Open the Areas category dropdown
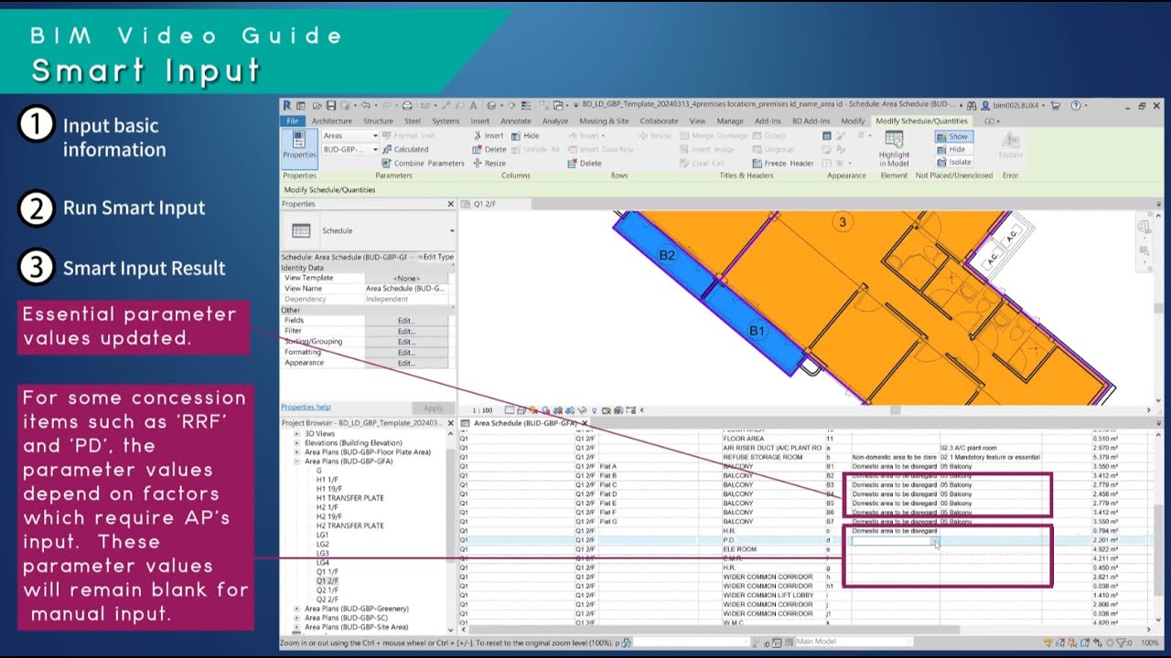 coord(349,135)
